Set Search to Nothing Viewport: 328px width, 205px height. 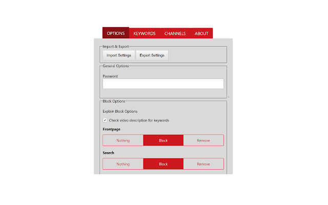pyautogui.click(x=123, y=164)
